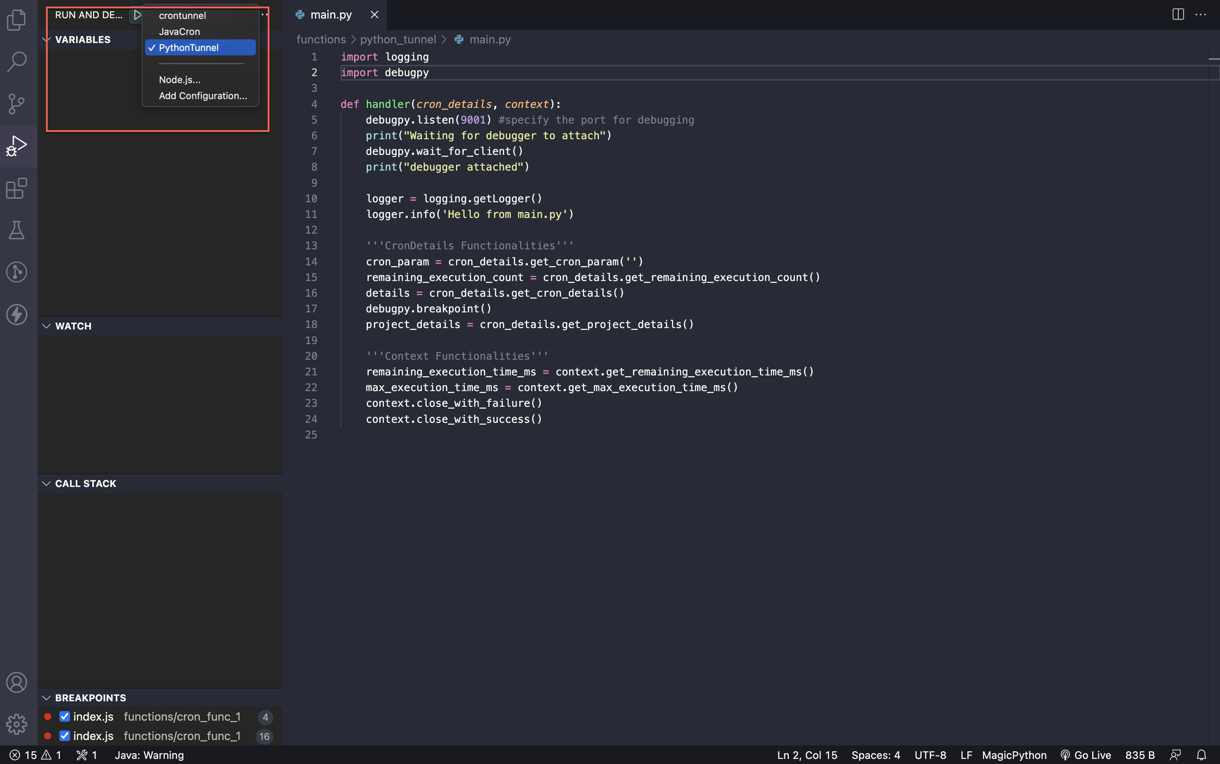The height and width of the screenshot is (764, 1220).
Task: Click debugpy.breakpoint() on line 17
Action: pyautogui.click(x=428, y=309)
